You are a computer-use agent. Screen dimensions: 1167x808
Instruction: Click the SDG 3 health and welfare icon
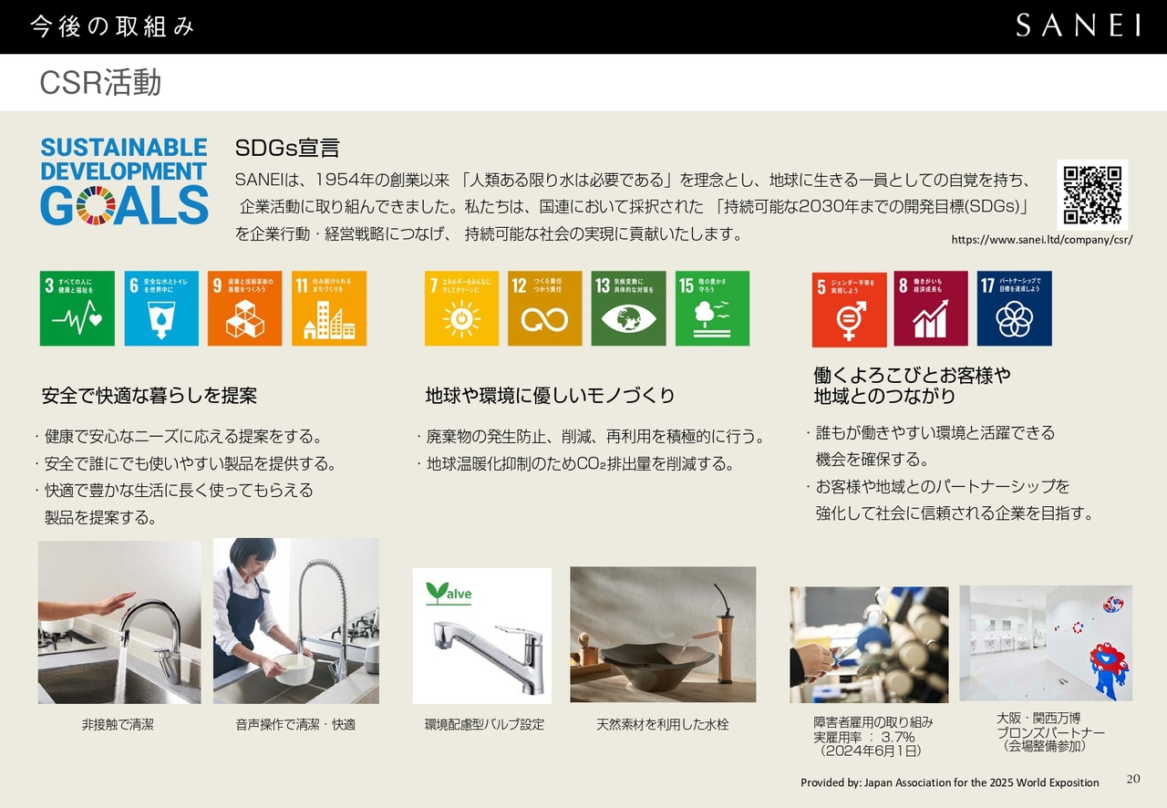(77, 308)
